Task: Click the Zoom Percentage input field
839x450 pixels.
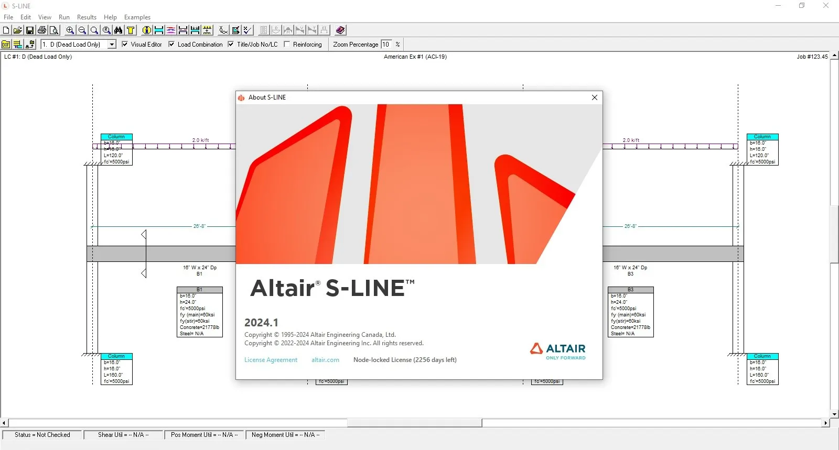Action: 386,45
